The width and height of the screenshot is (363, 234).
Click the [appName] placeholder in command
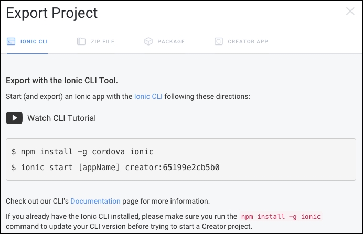[x=99, y=167]
